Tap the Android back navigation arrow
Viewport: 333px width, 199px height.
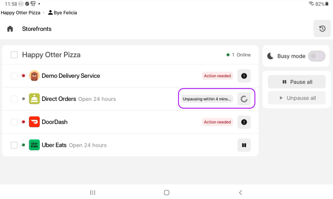coord(240,193)
